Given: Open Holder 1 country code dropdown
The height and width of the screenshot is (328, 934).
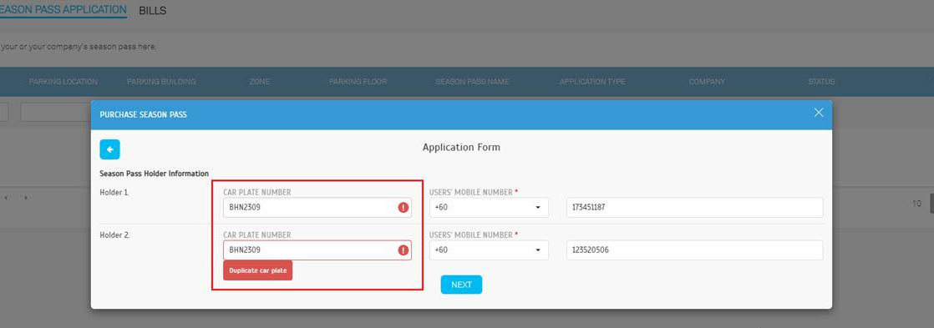Looking at the screenshot, I should (x=489, y=208).
